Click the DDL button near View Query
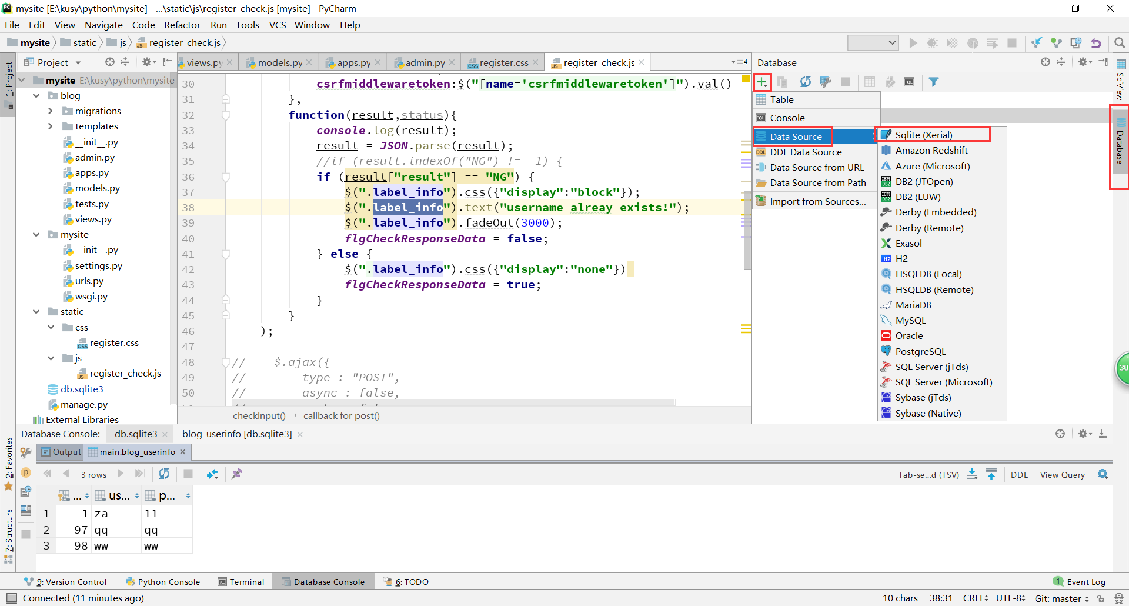Image resolution: width=1129 pixels, height=606 pixels. pos(1019,474)
